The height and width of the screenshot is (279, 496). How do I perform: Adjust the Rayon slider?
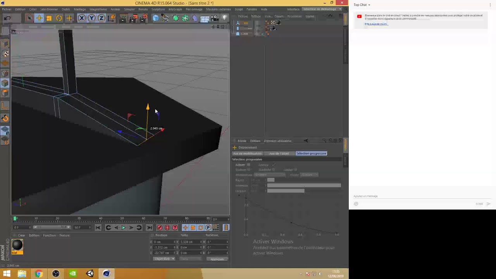(x=304, y=180)
